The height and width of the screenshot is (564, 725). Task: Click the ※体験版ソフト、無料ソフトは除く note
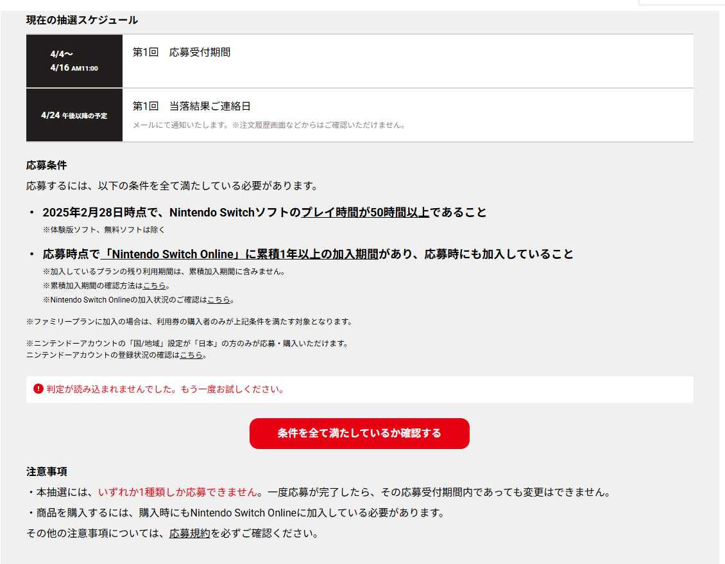(x=105, y=229)
